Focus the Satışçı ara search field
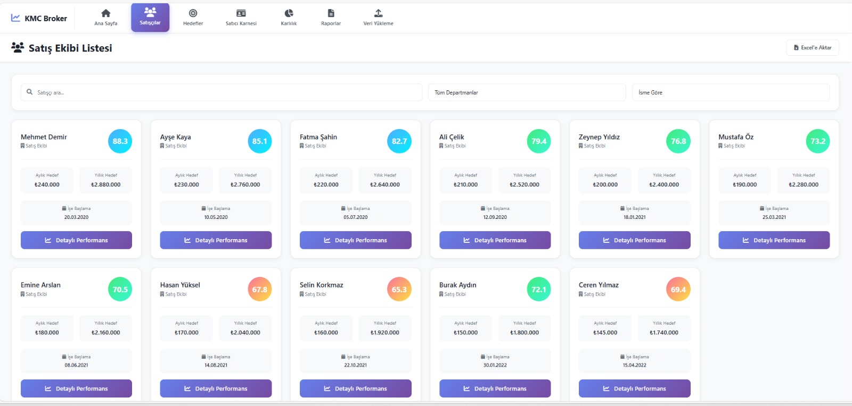The height and width of the screenshot is (406, 852). tap(224, 92)
